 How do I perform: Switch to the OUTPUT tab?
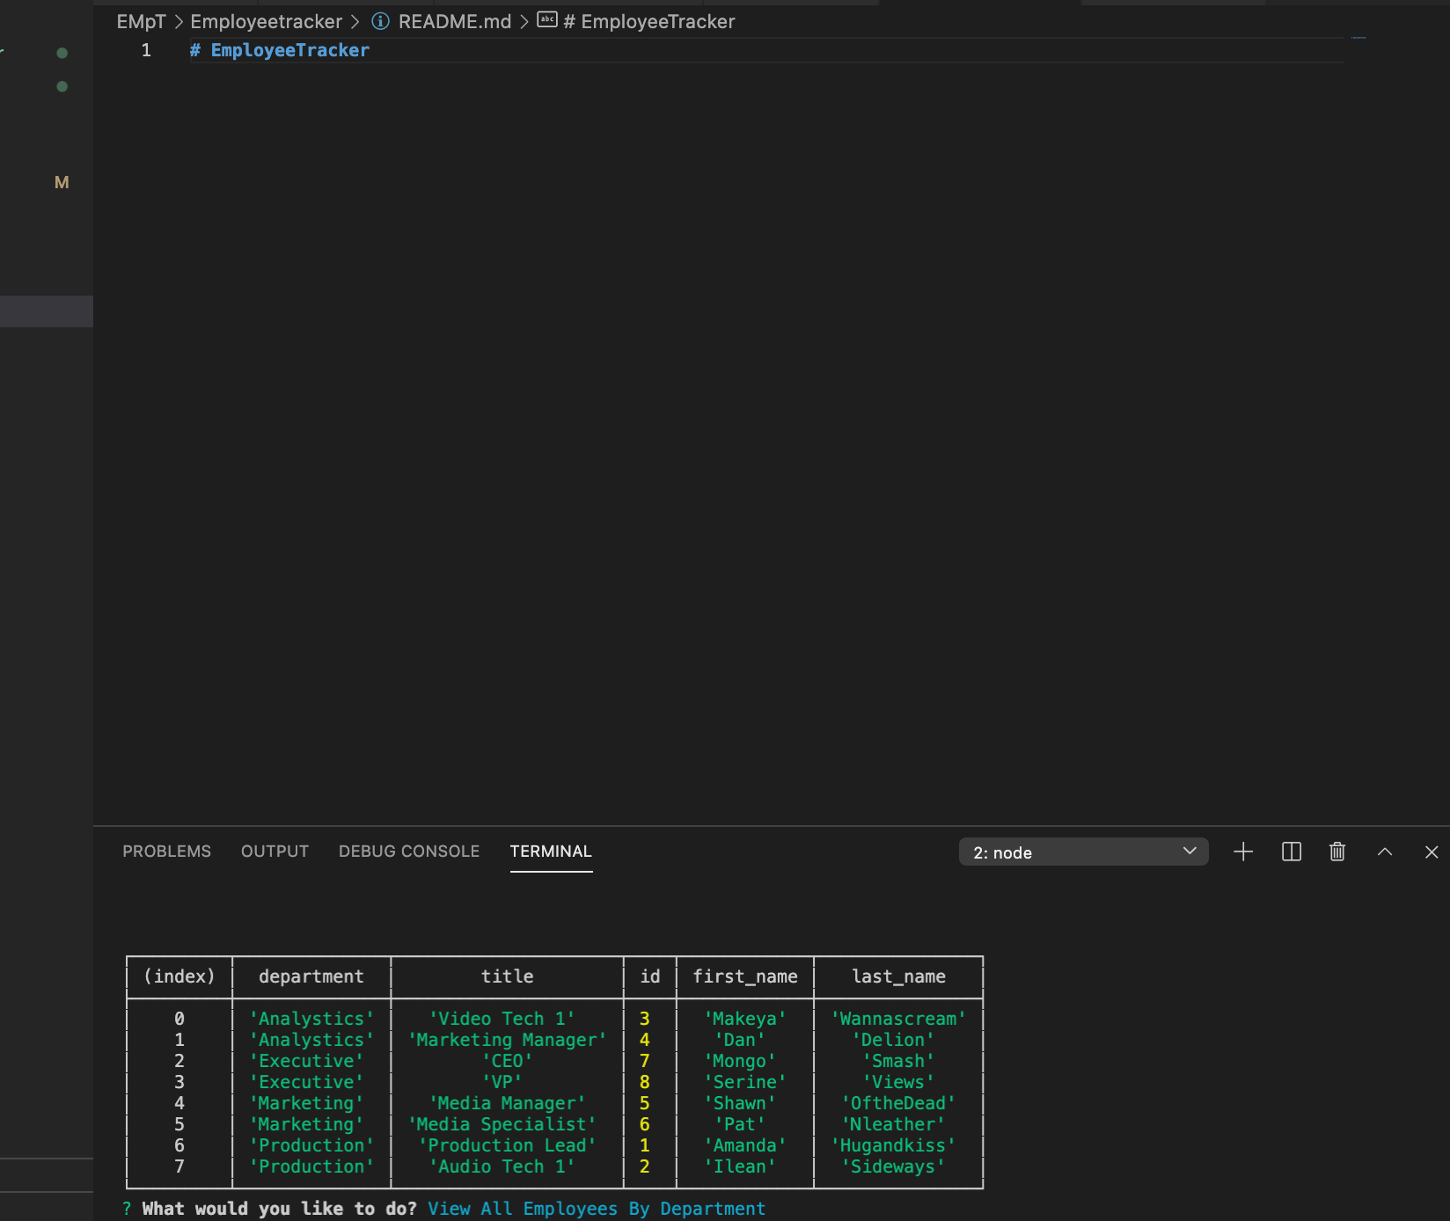(x=275, y=852)
